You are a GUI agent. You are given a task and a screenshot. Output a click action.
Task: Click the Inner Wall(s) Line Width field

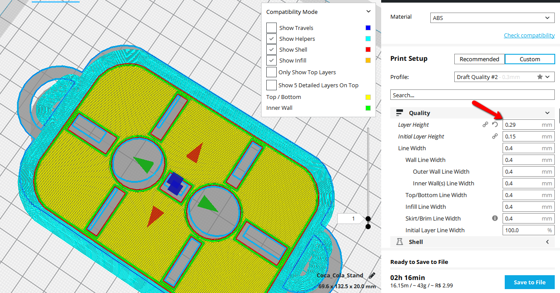pyautogui.click(x=529, y=183)
